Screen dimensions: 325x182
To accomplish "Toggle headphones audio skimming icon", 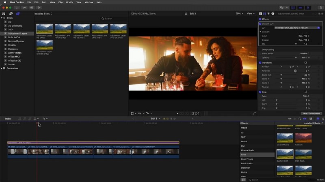I will (x=299, y=119).
